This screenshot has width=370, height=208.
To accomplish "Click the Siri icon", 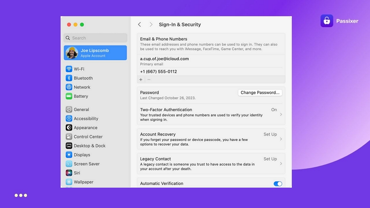I will (x=69, y=173).
